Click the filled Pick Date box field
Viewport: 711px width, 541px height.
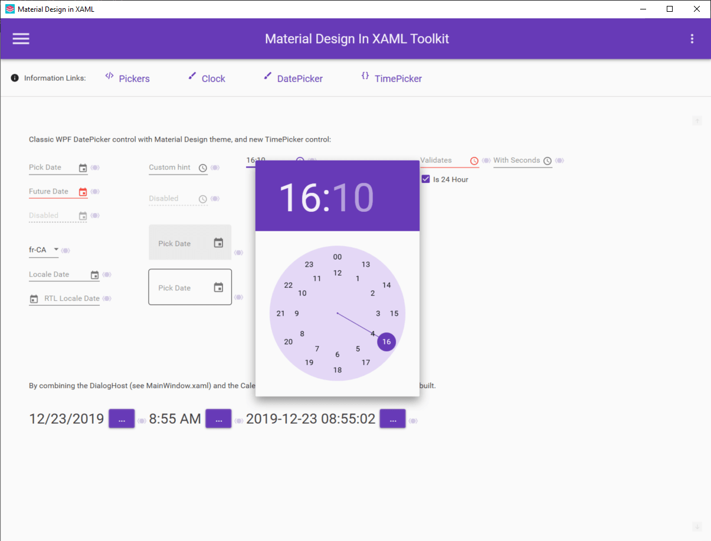pyautogui.click(x=190, y=242)
